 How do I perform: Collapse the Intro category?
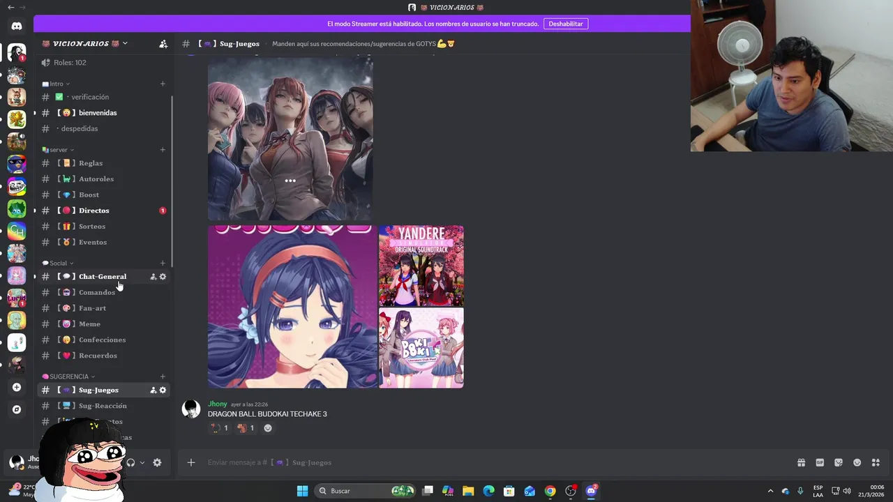56,84
